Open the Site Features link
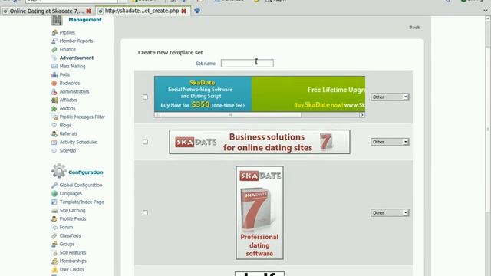The image size is (491, 276). click(x=73, y=253)
